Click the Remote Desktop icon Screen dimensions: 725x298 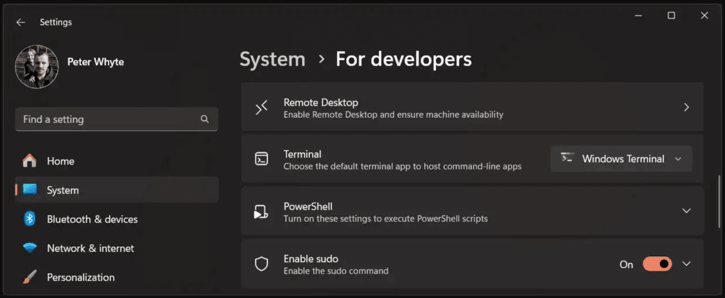[x=261, y=108]
